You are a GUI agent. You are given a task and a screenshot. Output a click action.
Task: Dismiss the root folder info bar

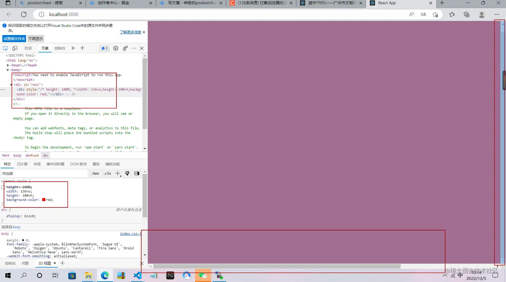pos(144,32)
